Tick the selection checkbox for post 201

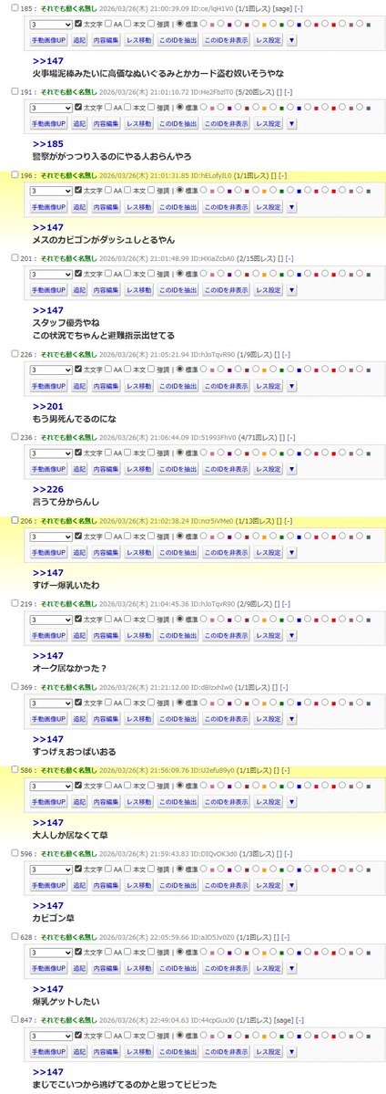[x=15, y=257]
